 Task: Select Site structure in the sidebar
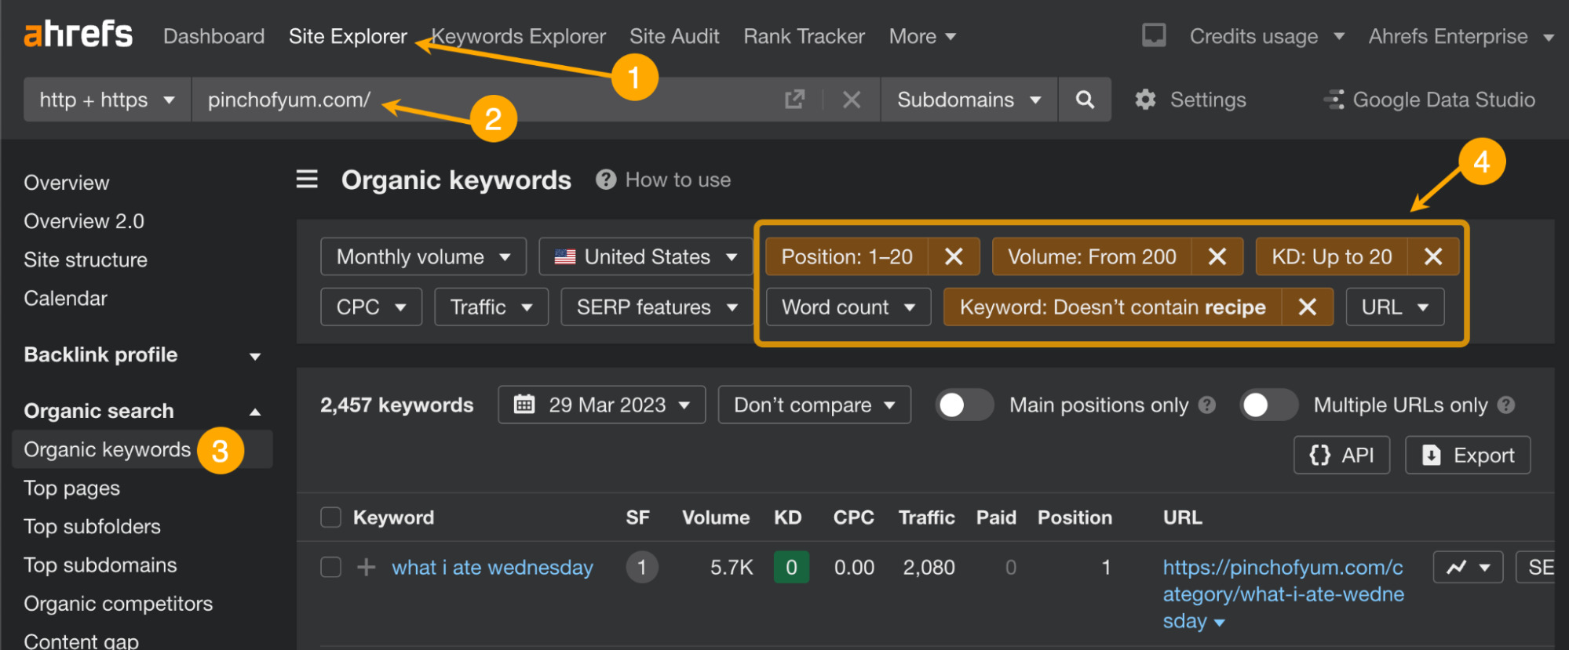pos(86,260)
